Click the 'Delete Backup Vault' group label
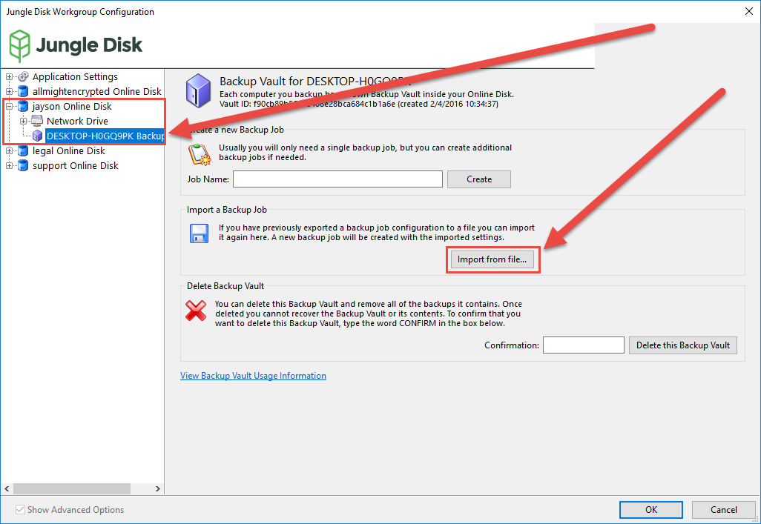 (x=225, y=286)
